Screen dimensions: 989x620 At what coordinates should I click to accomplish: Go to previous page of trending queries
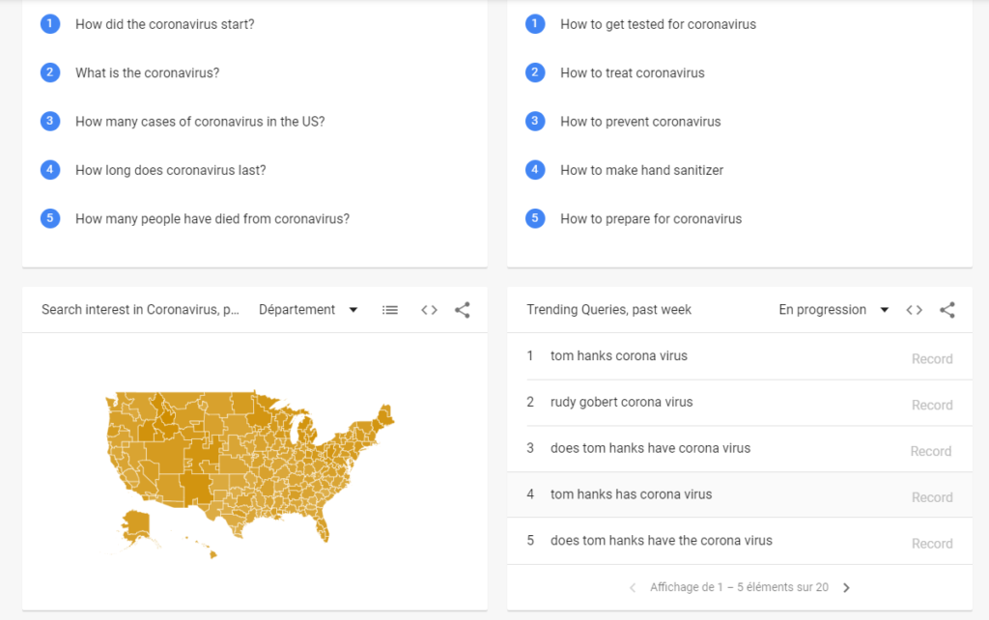click(x=633, y=588)
